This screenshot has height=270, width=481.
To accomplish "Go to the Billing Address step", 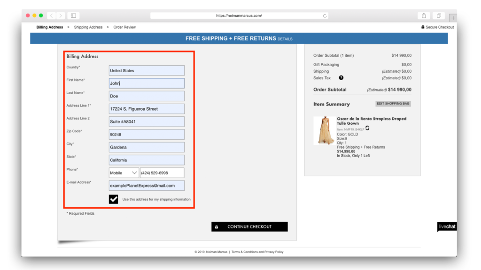I will (x=50, y=27).
